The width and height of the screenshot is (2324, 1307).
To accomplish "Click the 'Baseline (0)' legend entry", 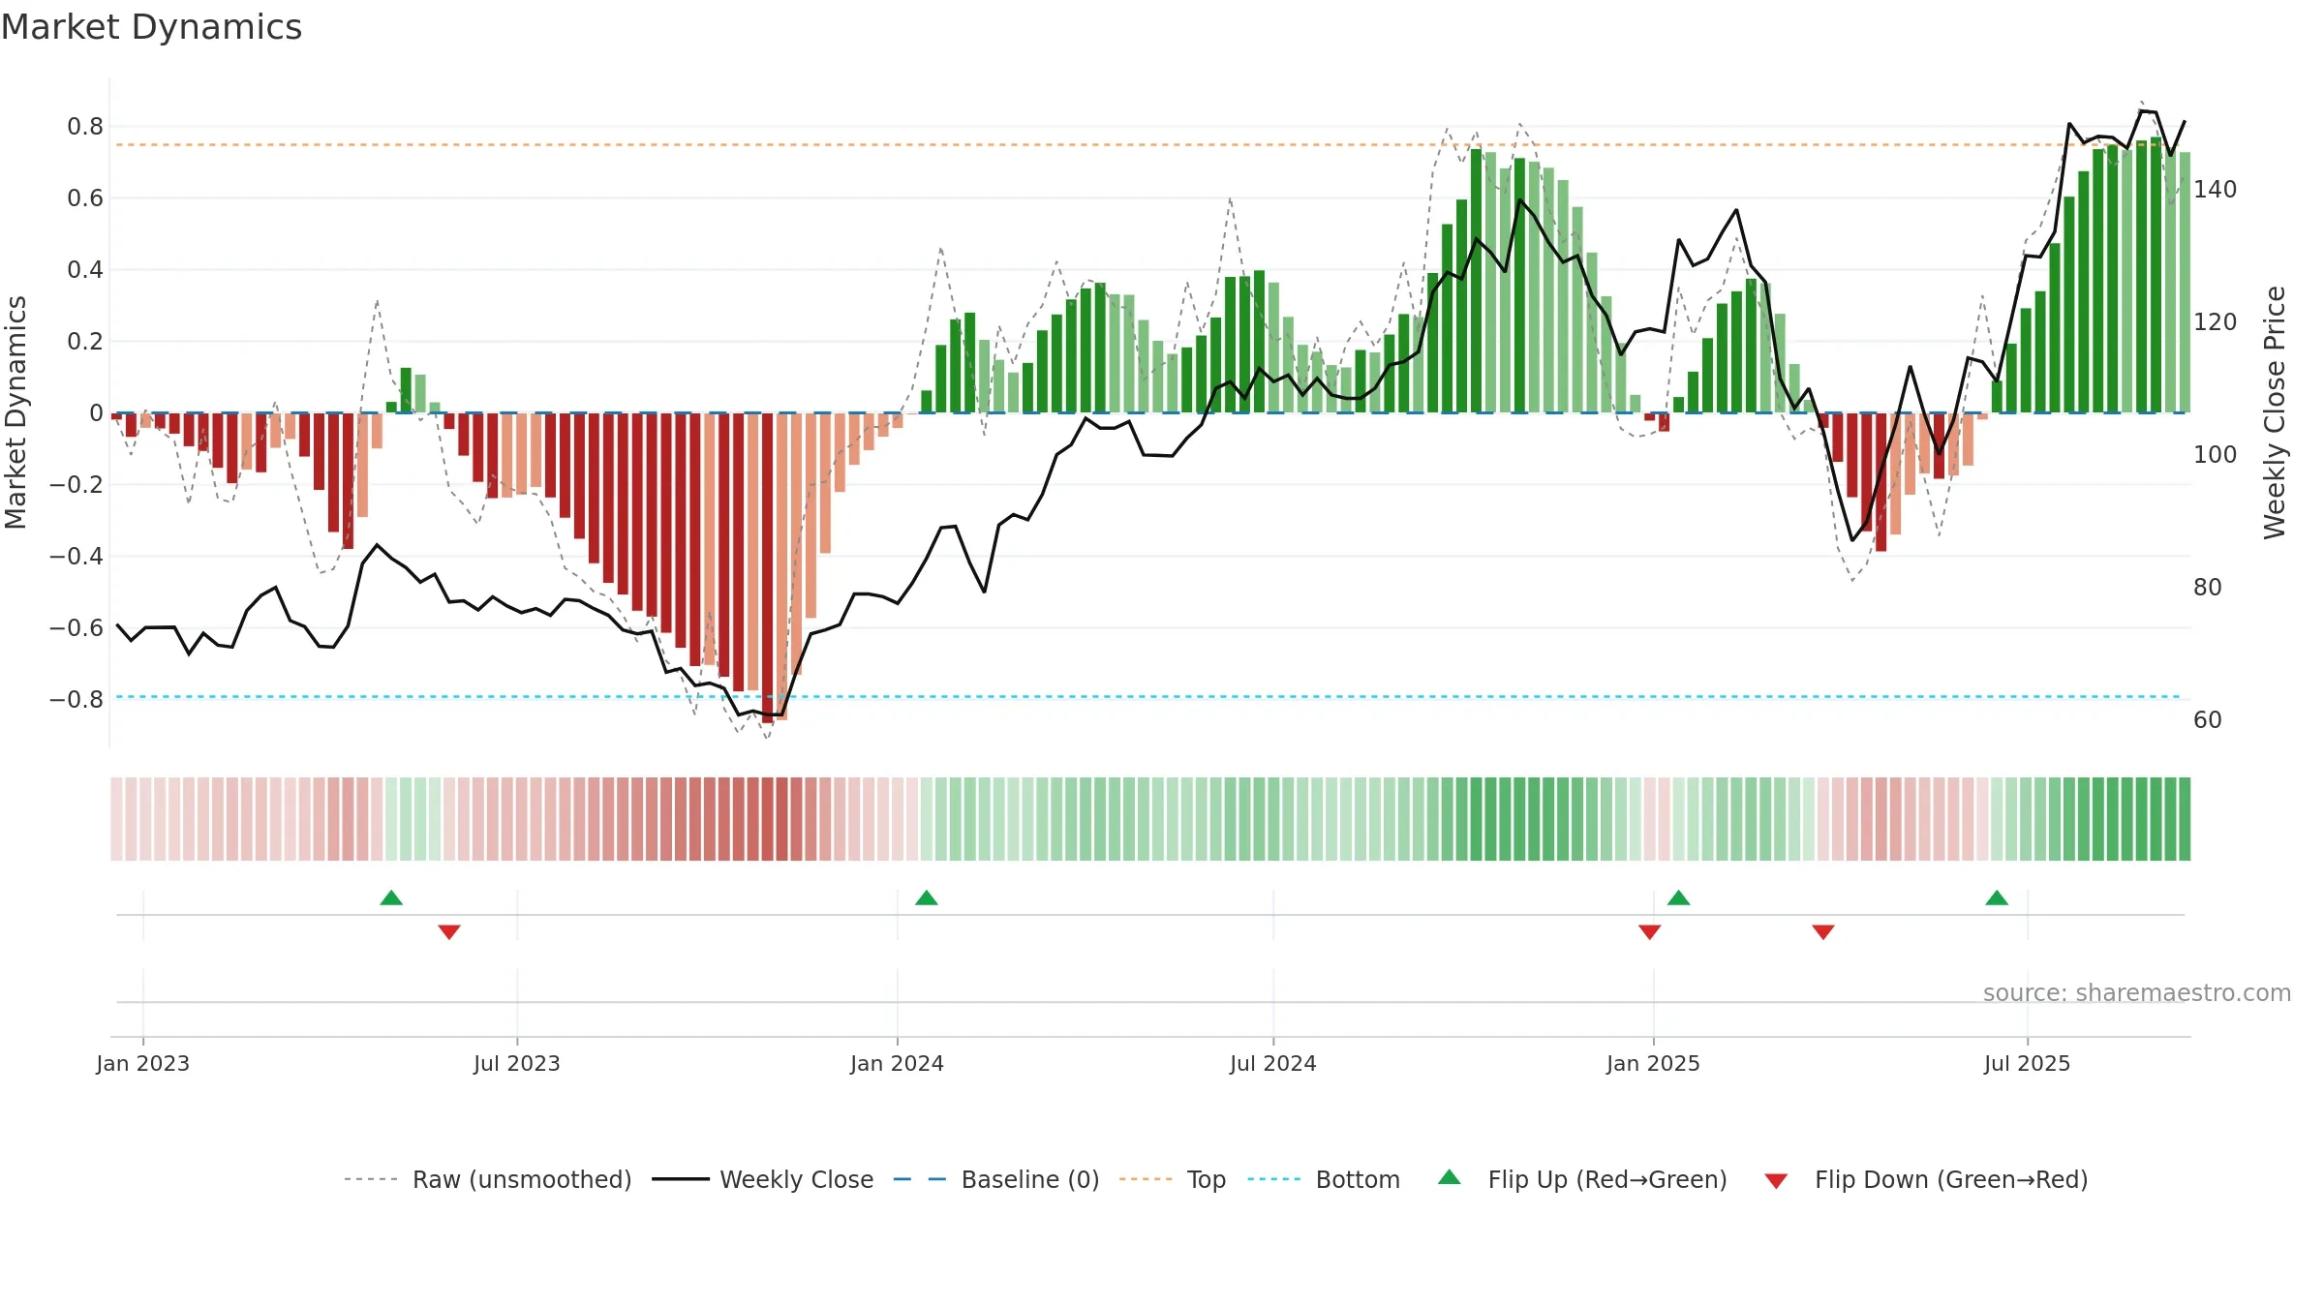I will pyautogui.click(x=996, y=1179).
